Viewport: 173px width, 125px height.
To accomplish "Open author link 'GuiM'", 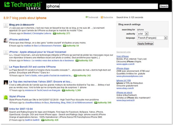I will point(27,120).
